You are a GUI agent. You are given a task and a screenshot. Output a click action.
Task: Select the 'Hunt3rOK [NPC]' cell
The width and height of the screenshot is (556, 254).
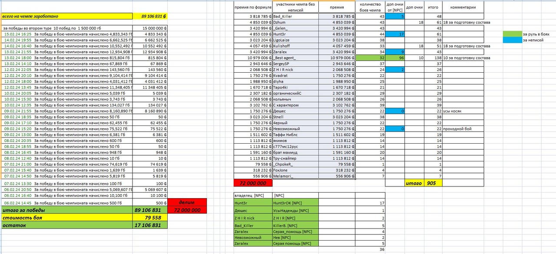pyautogui.click(x=295, y=203)
